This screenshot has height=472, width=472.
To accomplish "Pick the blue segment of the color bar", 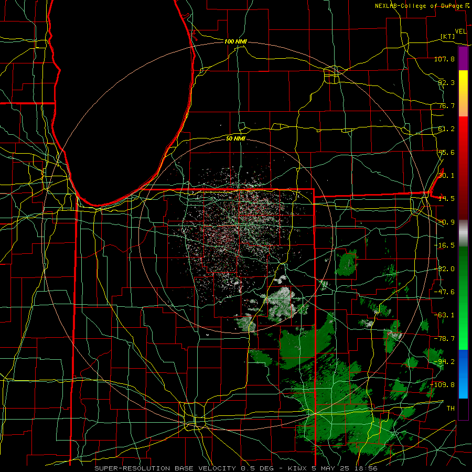I will (463, 374).
